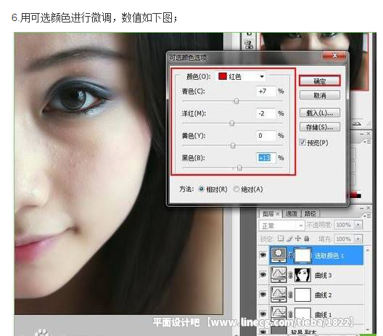Click the 填充 100% fill field
383x336 pixels.
344,239
